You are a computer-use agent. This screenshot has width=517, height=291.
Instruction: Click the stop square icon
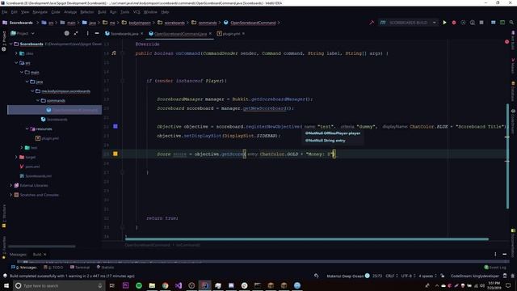[x=481, y=23]
